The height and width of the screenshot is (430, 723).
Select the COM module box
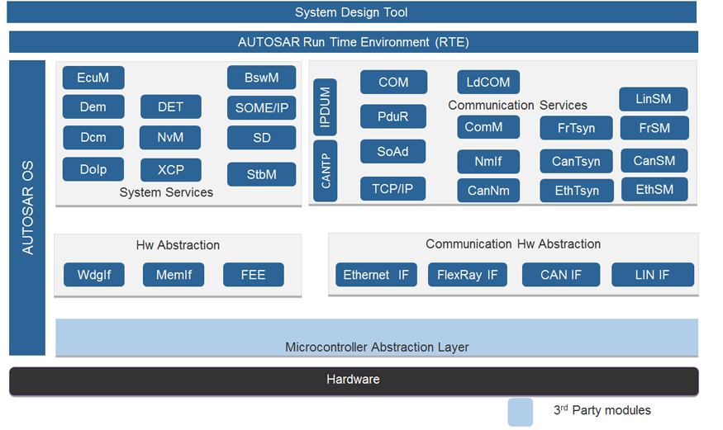[393, 82]
